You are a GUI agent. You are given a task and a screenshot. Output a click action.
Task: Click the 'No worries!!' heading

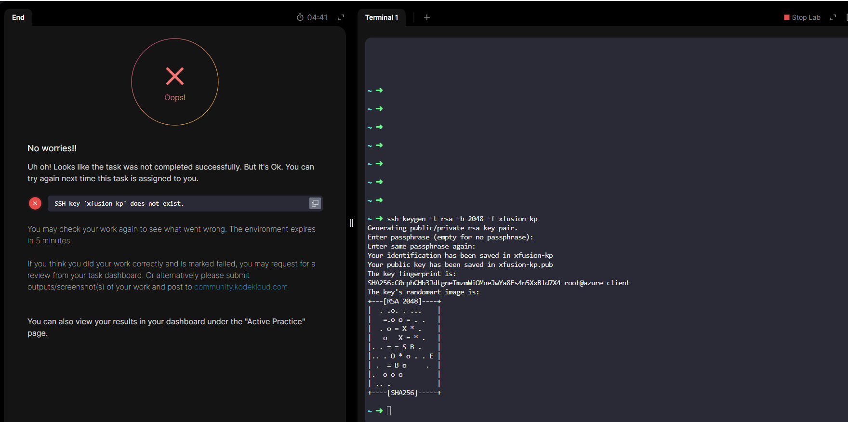point(52,148)
